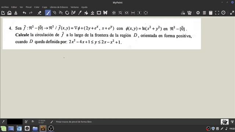
Task: Select the ellipse drawing tool
Action: (67, 13)
